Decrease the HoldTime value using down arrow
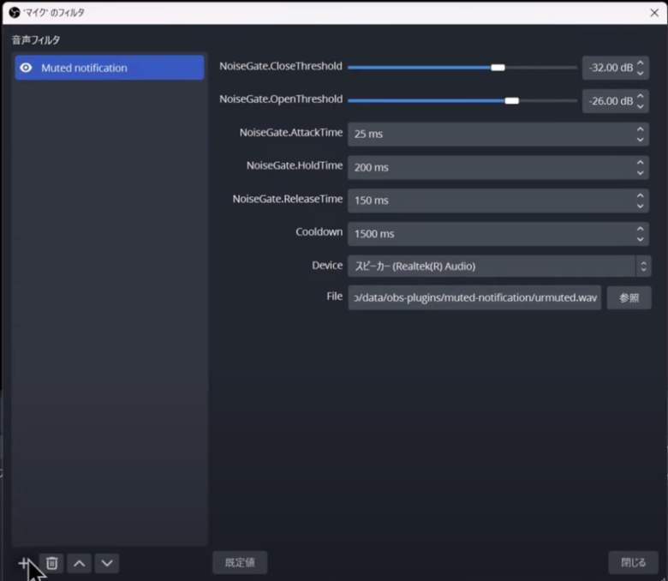Screen dimensions: 668x581 click(x=641, y=171)
